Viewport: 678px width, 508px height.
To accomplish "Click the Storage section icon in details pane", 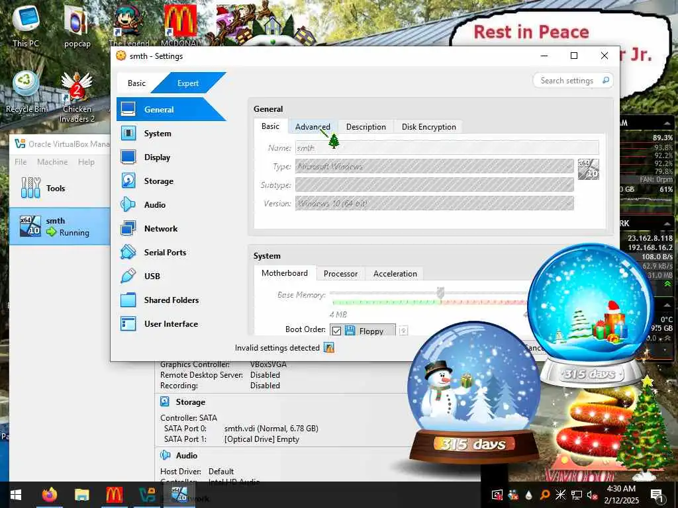I will (165, 402).
